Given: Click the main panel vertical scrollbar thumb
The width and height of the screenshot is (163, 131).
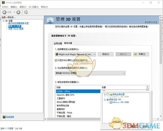Looking at the screenshot, I should [x=161, y=41].
